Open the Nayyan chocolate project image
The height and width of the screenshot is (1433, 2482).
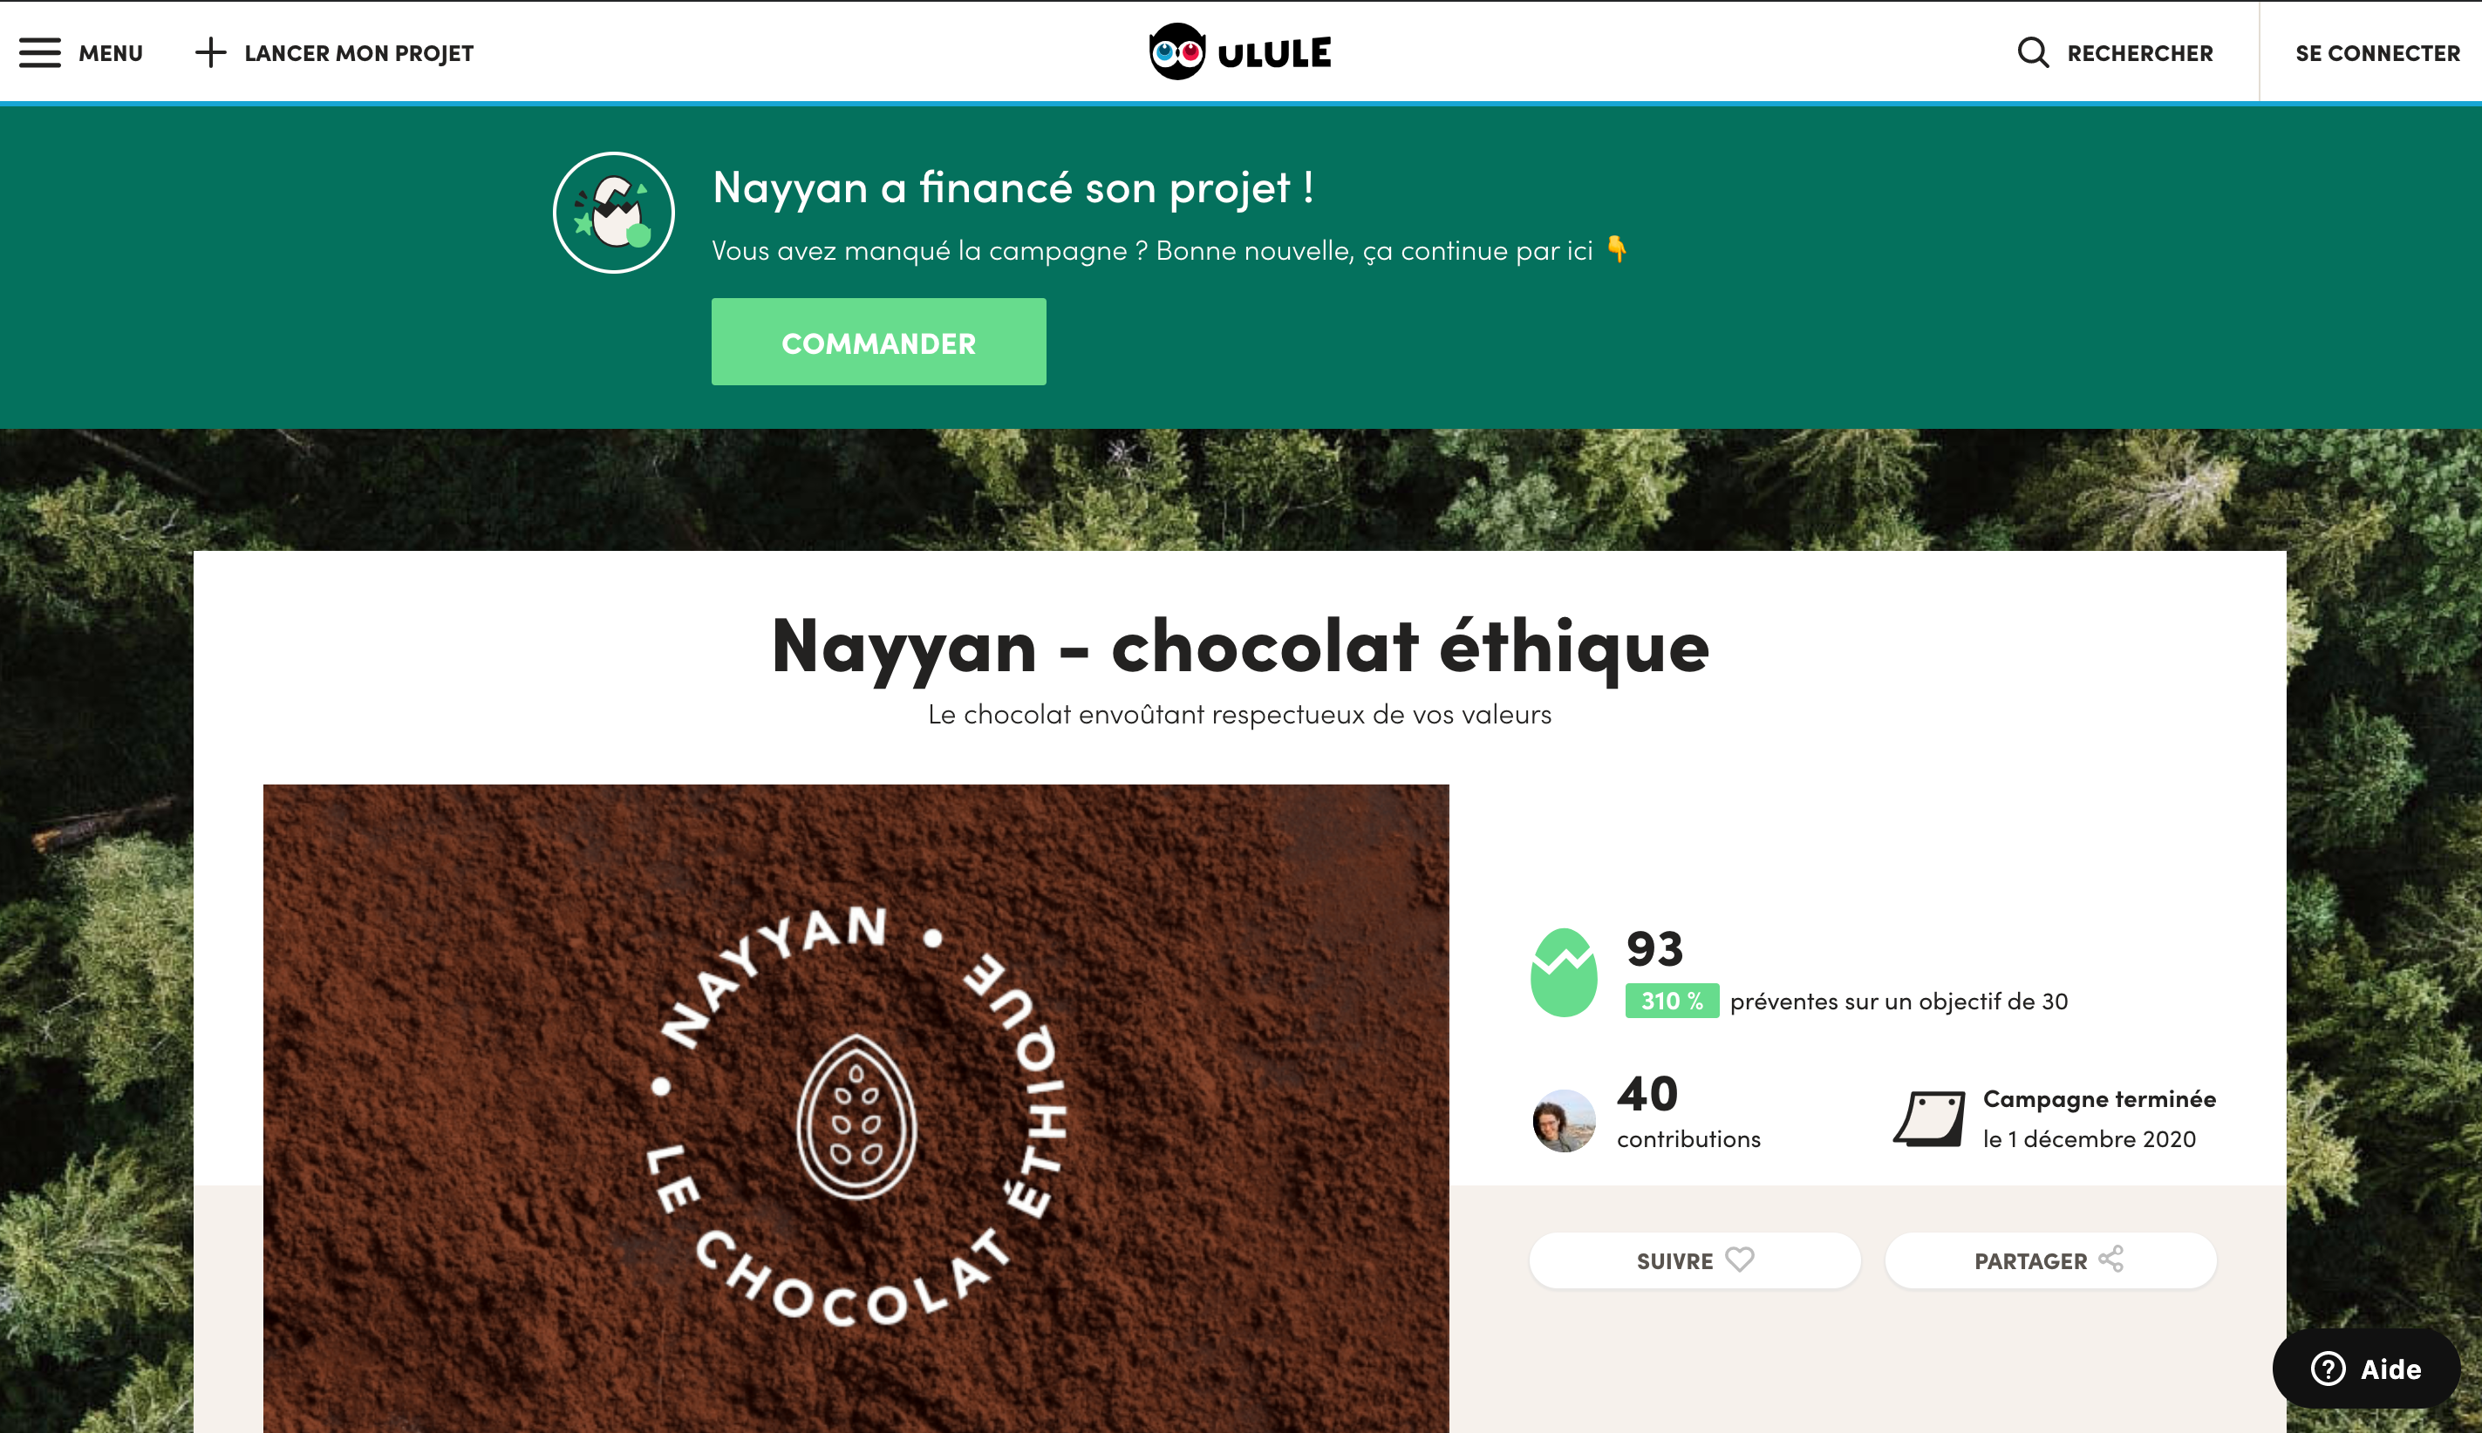856,1108
